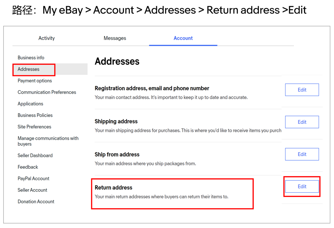Open the Feedback page

pos(28,167)
